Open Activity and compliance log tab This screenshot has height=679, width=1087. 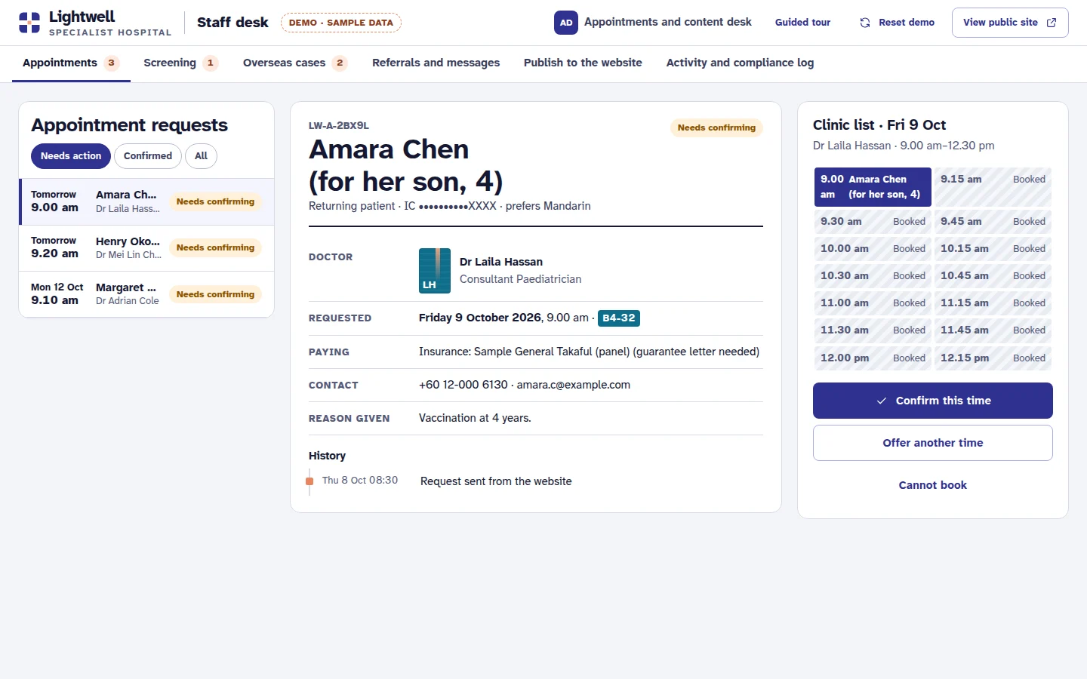[x=740, y=63]
